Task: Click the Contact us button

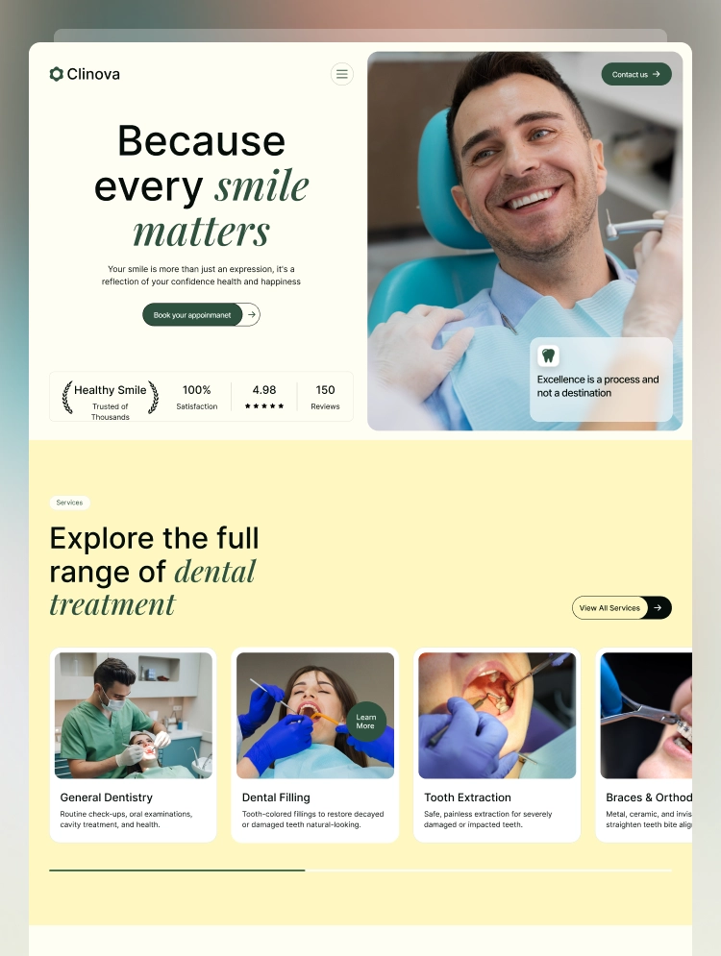Action: click(x=636, y=74)
